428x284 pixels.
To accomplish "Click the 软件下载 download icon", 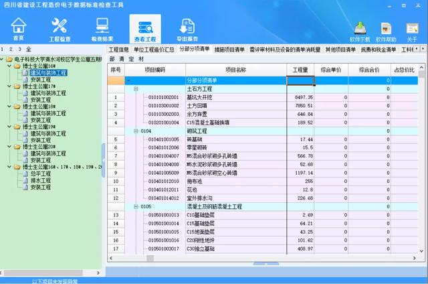I will pyautogui.click(x=360, y=32).
